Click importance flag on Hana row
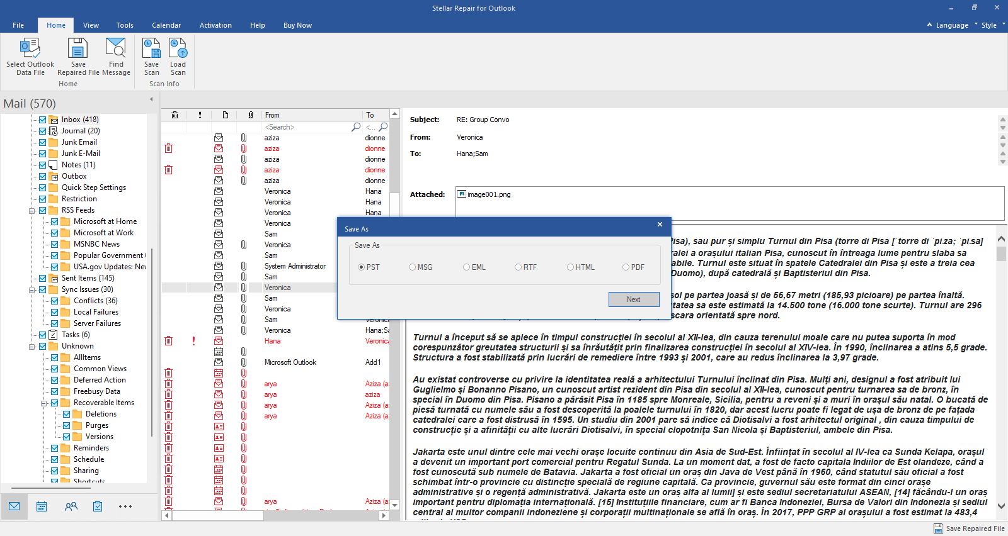The image size is (1008, 536). coord(193,341)
